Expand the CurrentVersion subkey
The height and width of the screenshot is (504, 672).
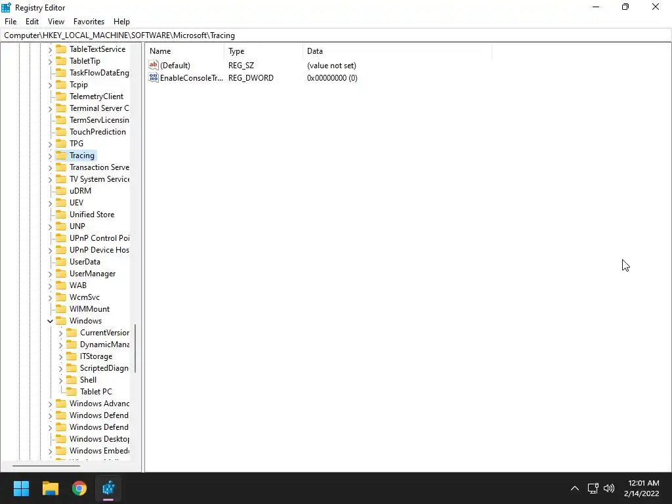pos(60,333)
